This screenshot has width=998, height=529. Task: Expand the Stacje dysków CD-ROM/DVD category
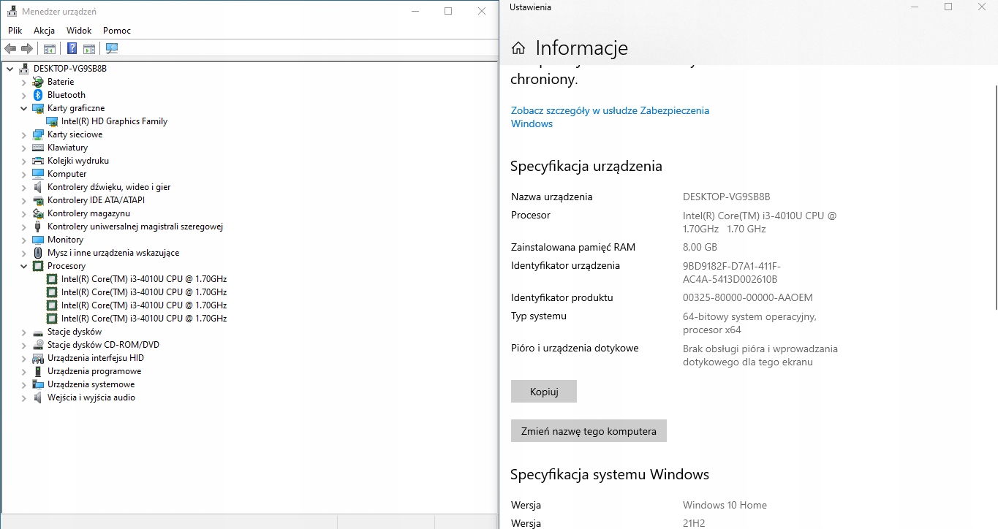pyautogui.click(x=23, y=345)
